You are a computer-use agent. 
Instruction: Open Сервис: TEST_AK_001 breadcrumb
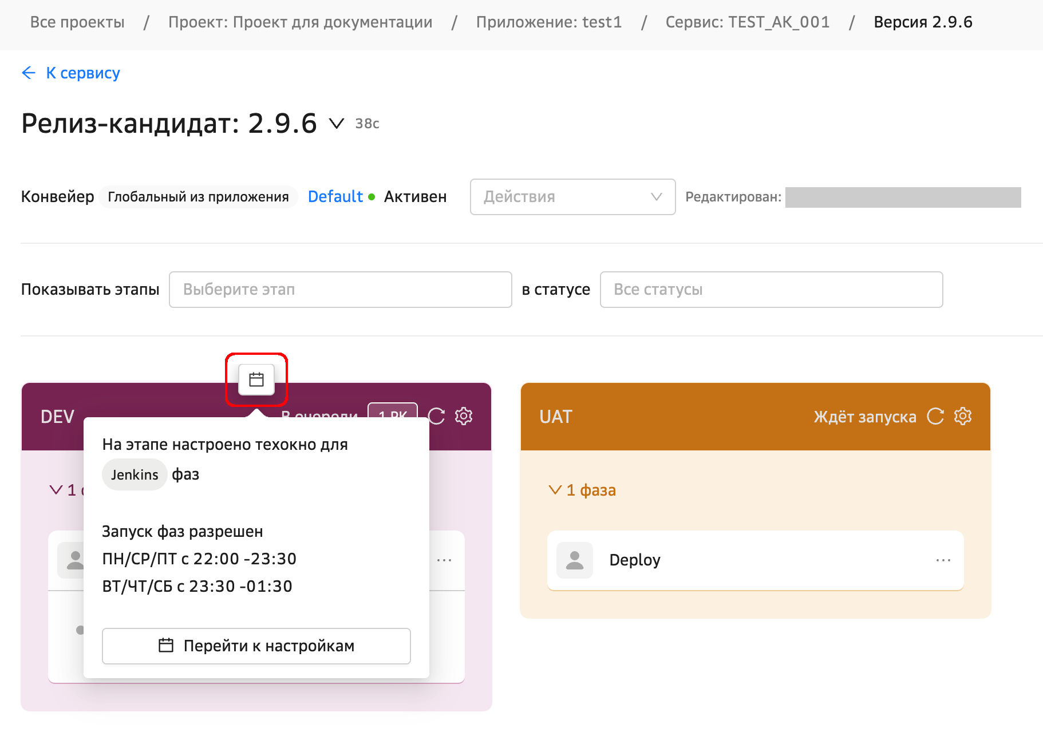747,22
